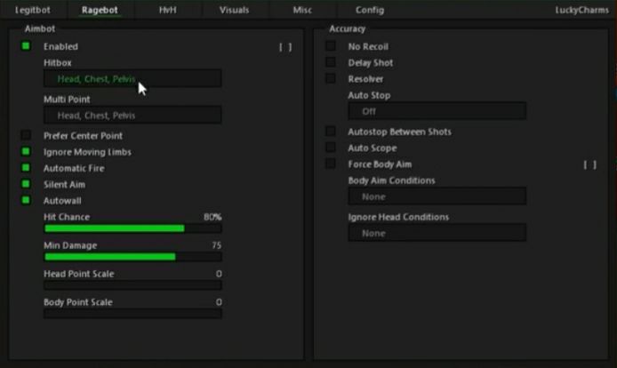Adjust the Hit Chance slider
This screenshot has width=617, height=368.
pyautogui.click(x=132, y=228)
